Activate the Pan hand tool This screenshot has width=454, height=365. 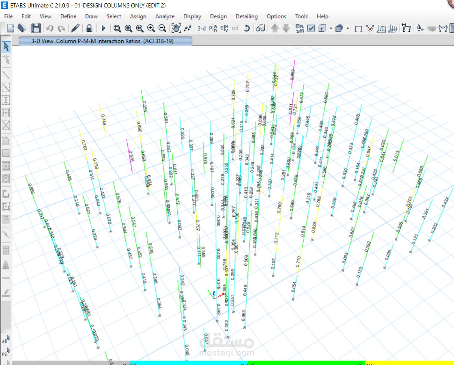pos(176,28)
